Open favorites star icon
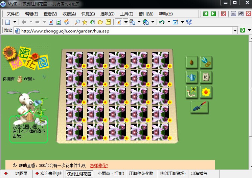Viewport: 252px width, 178px height. 85,22
